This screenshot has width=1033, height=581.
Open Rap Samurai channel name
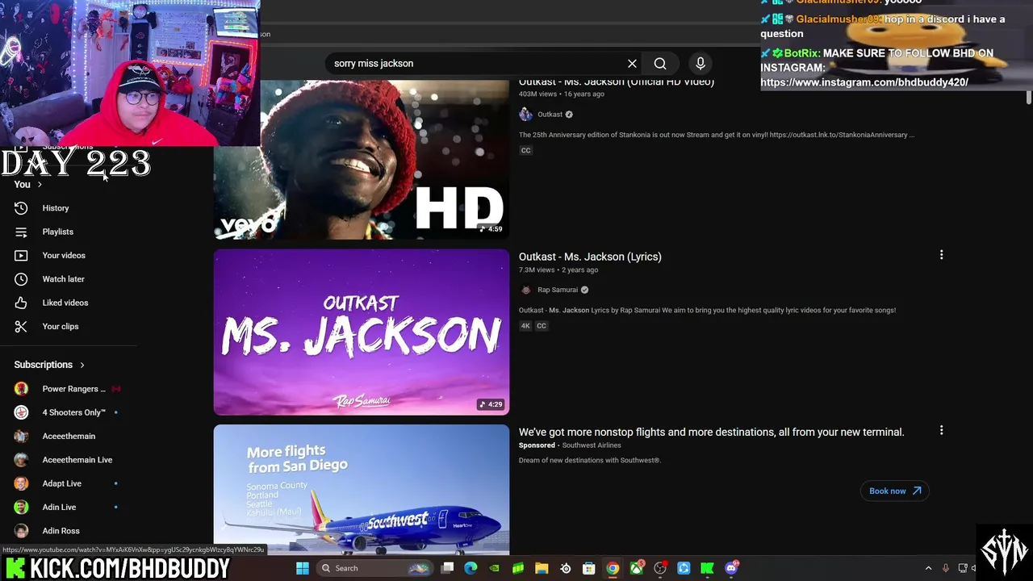558,290
